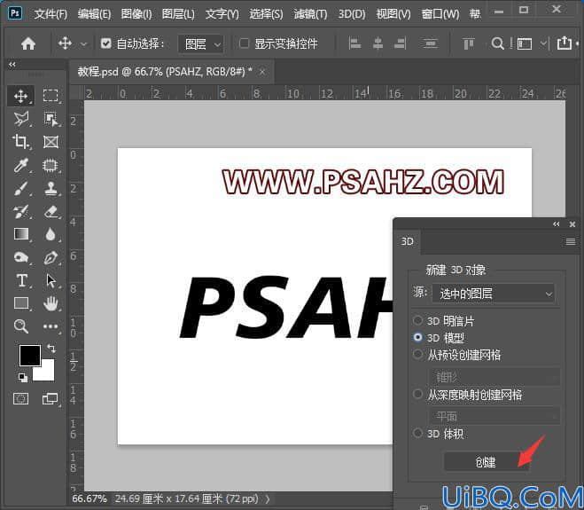Select the Pen tool
The width and height of the screenshot is (584, 510).
coord(51,257)
